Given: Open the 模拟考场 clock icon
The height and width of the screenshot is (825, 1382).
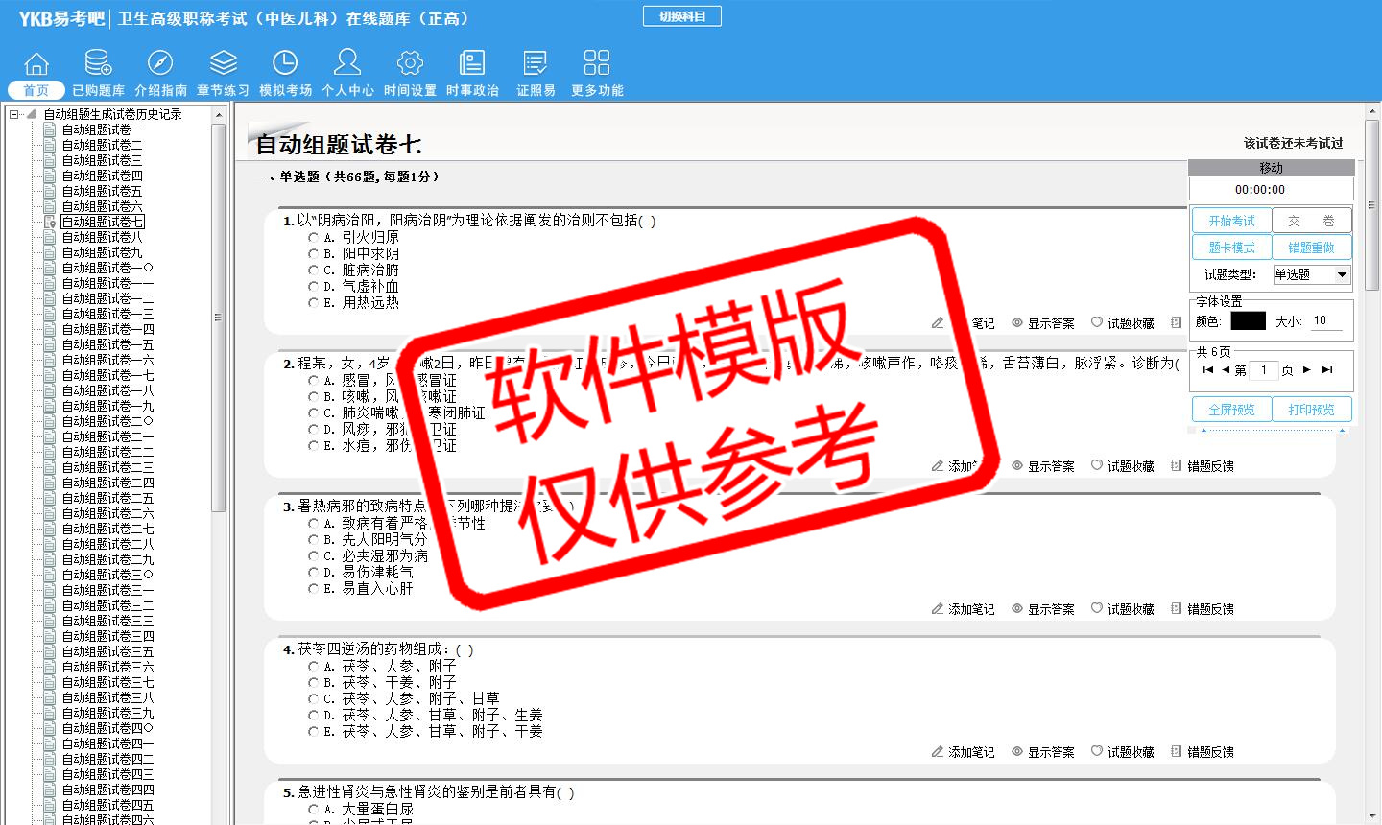Looking at the screenshot, I should (x=285, y=63).
